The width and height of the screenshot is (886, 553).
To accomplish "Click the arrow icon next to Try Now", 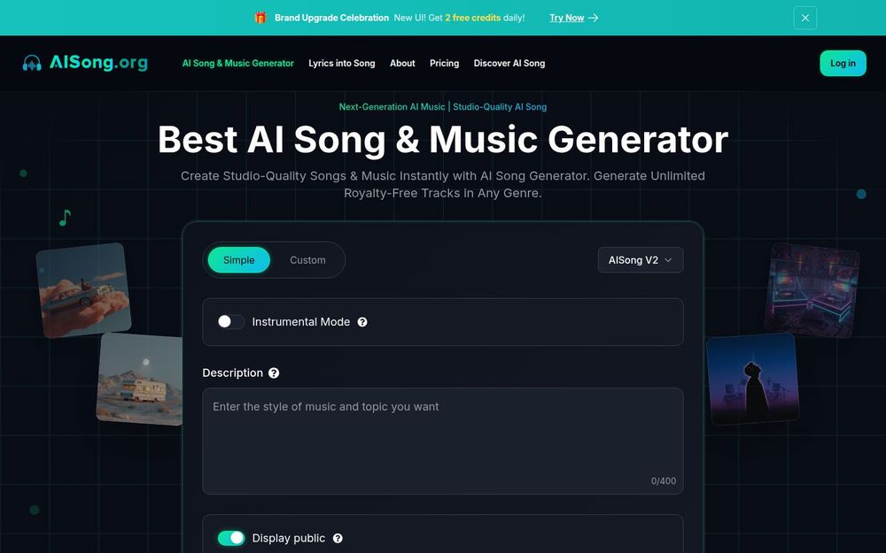I will [594, 18].
